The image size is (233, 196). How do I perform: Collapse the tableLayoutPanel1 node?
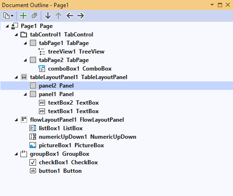click(x=16, y=77)
